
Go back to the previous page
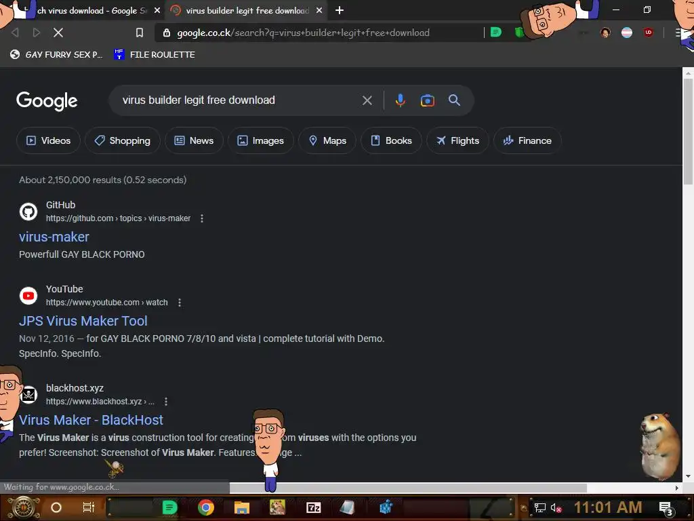pos(16,33)
